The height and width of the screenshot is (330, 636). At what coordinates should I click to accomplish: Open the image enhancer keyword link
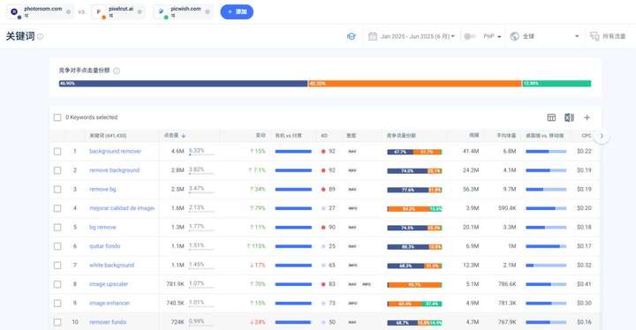click(110, 304)
